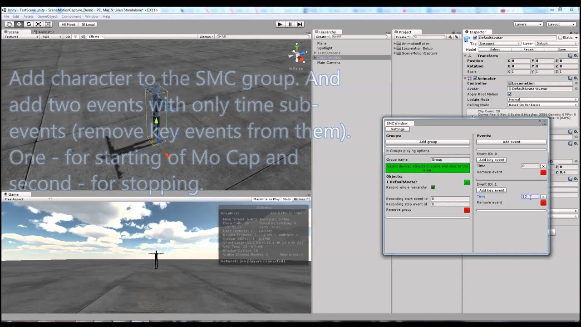
Task: Open scene Gizmos dropdown
Action: pos(206,37)
